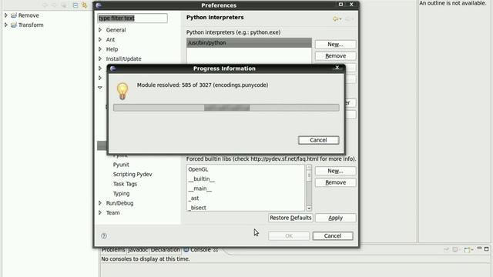Close the Progress Information dialog
493x277 pixels.
pos(337,68)
